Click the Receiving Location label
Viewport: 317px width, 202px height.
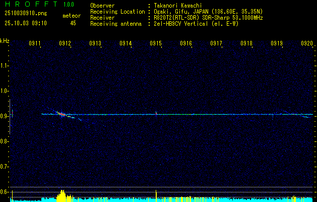pos(117,12)
